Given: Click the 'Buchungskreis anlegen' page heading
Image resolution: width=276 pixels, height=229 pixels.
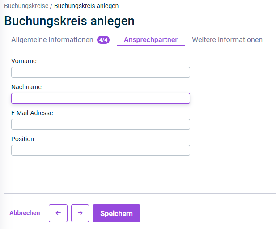Looking at the screenshot, I should coord(69,21).
